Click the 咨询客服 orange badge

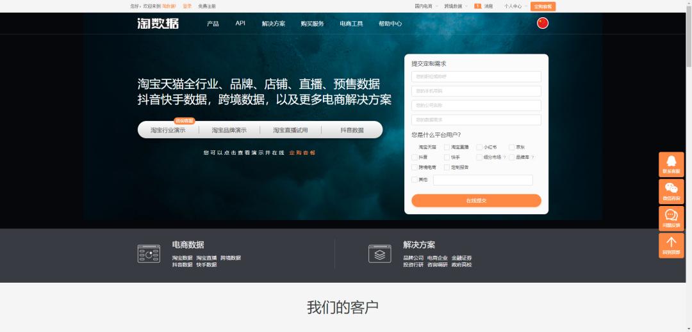point(185,121)
